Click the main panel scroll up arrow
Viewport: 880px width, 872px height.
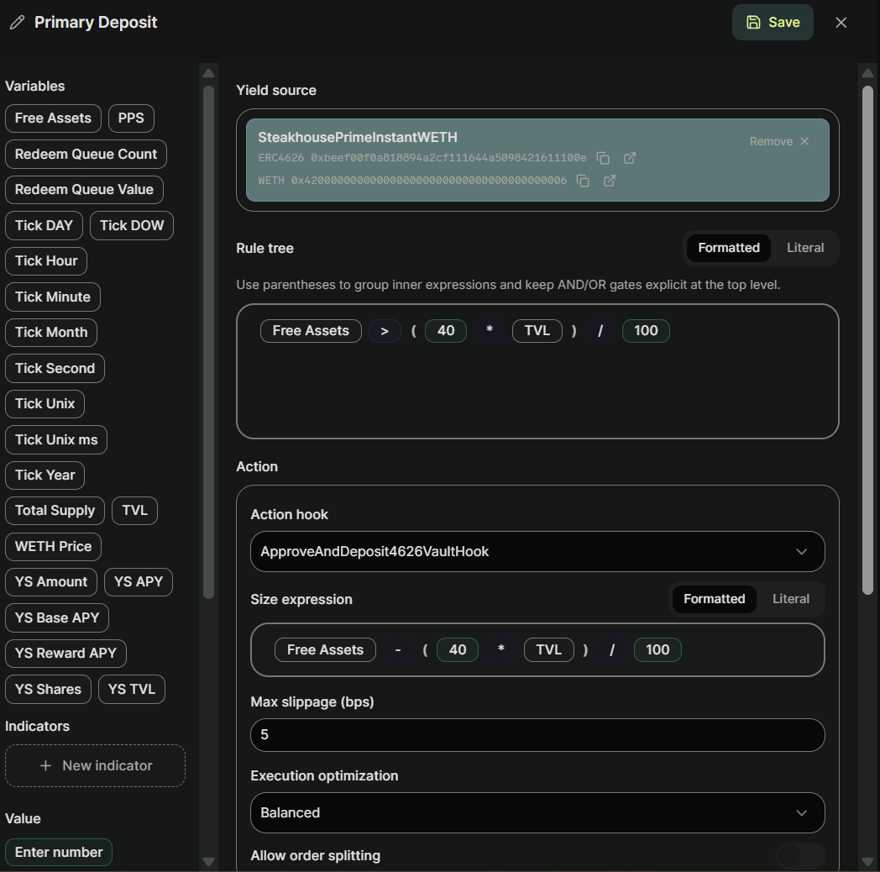(867, 73)
